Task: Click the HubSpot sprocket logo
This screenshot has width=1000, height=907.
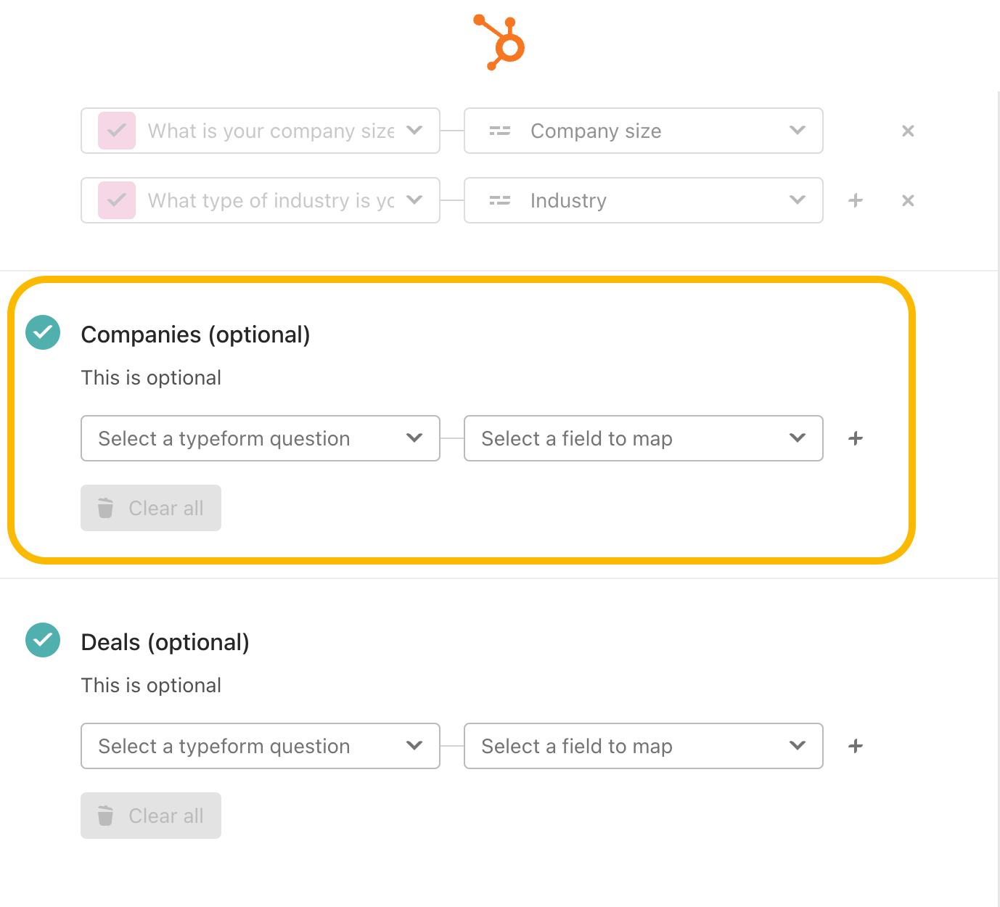Action: coord(499,42)
